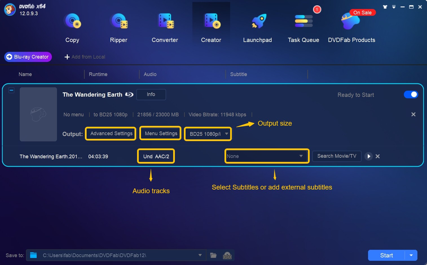Expand the Save to path dropdown arrow

[x=200, y=255]
